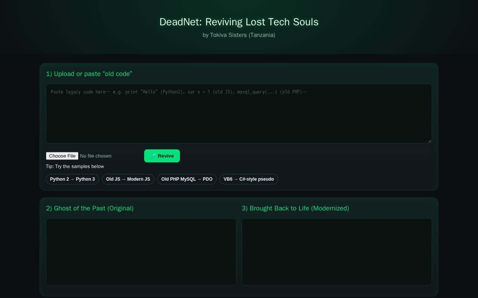Click '3) Brought Back to Life (Modernized)' heading

click(295, 208)
